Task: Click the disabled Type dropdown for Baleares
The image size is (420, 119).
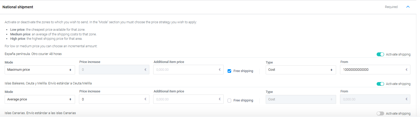Action: pyautogui.click(x=301, y=99)
